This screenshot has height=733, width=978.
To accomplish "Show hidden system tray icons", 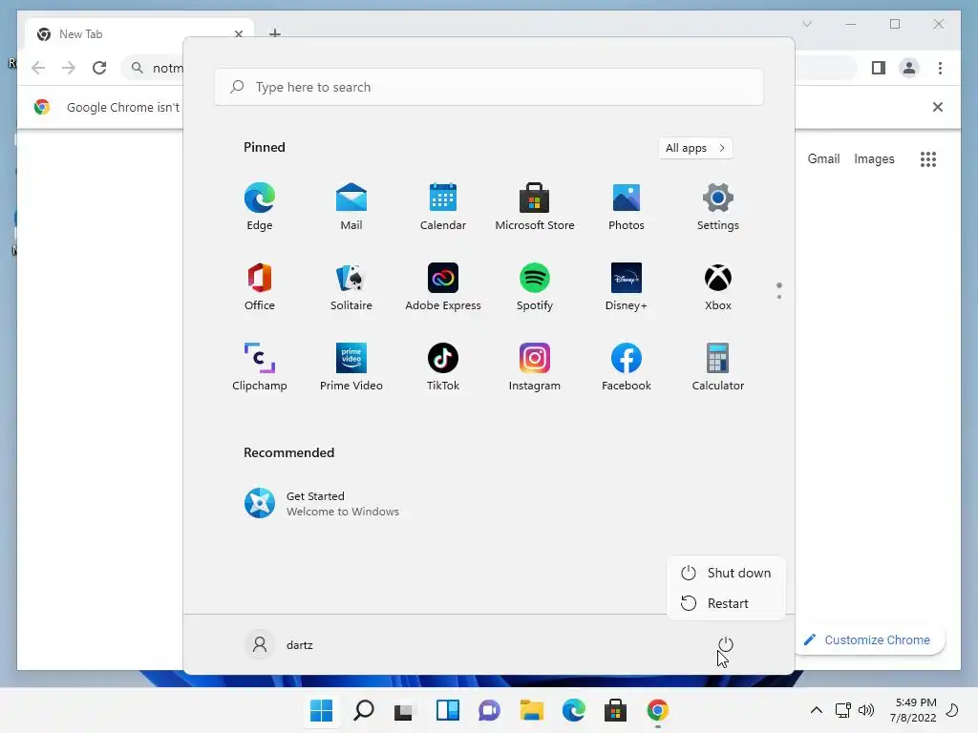I will (816, 710).
